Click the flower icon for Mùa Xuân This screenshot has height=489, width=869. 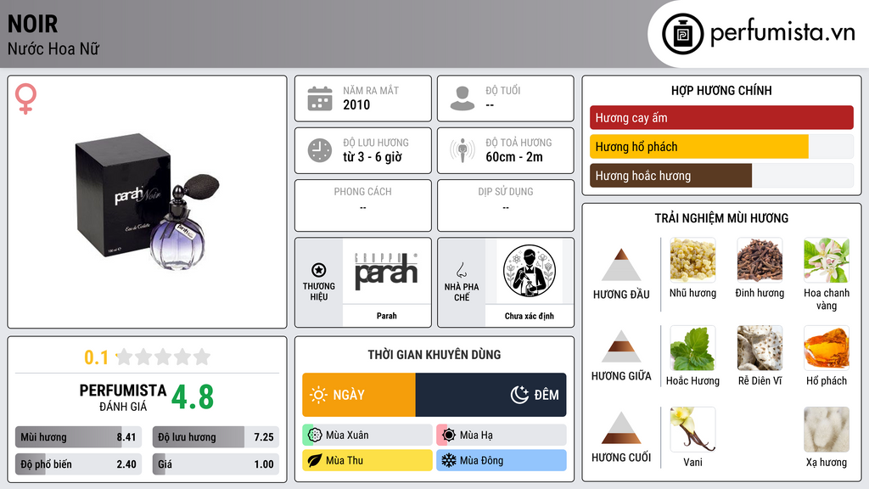coord(315,436)
